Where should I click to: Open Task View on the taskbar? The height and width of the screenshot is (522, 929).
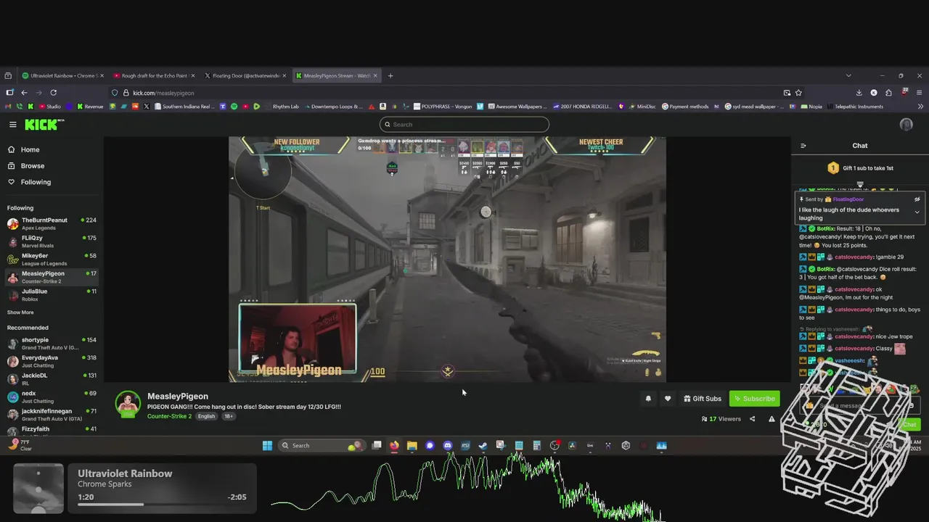(376, 445)
